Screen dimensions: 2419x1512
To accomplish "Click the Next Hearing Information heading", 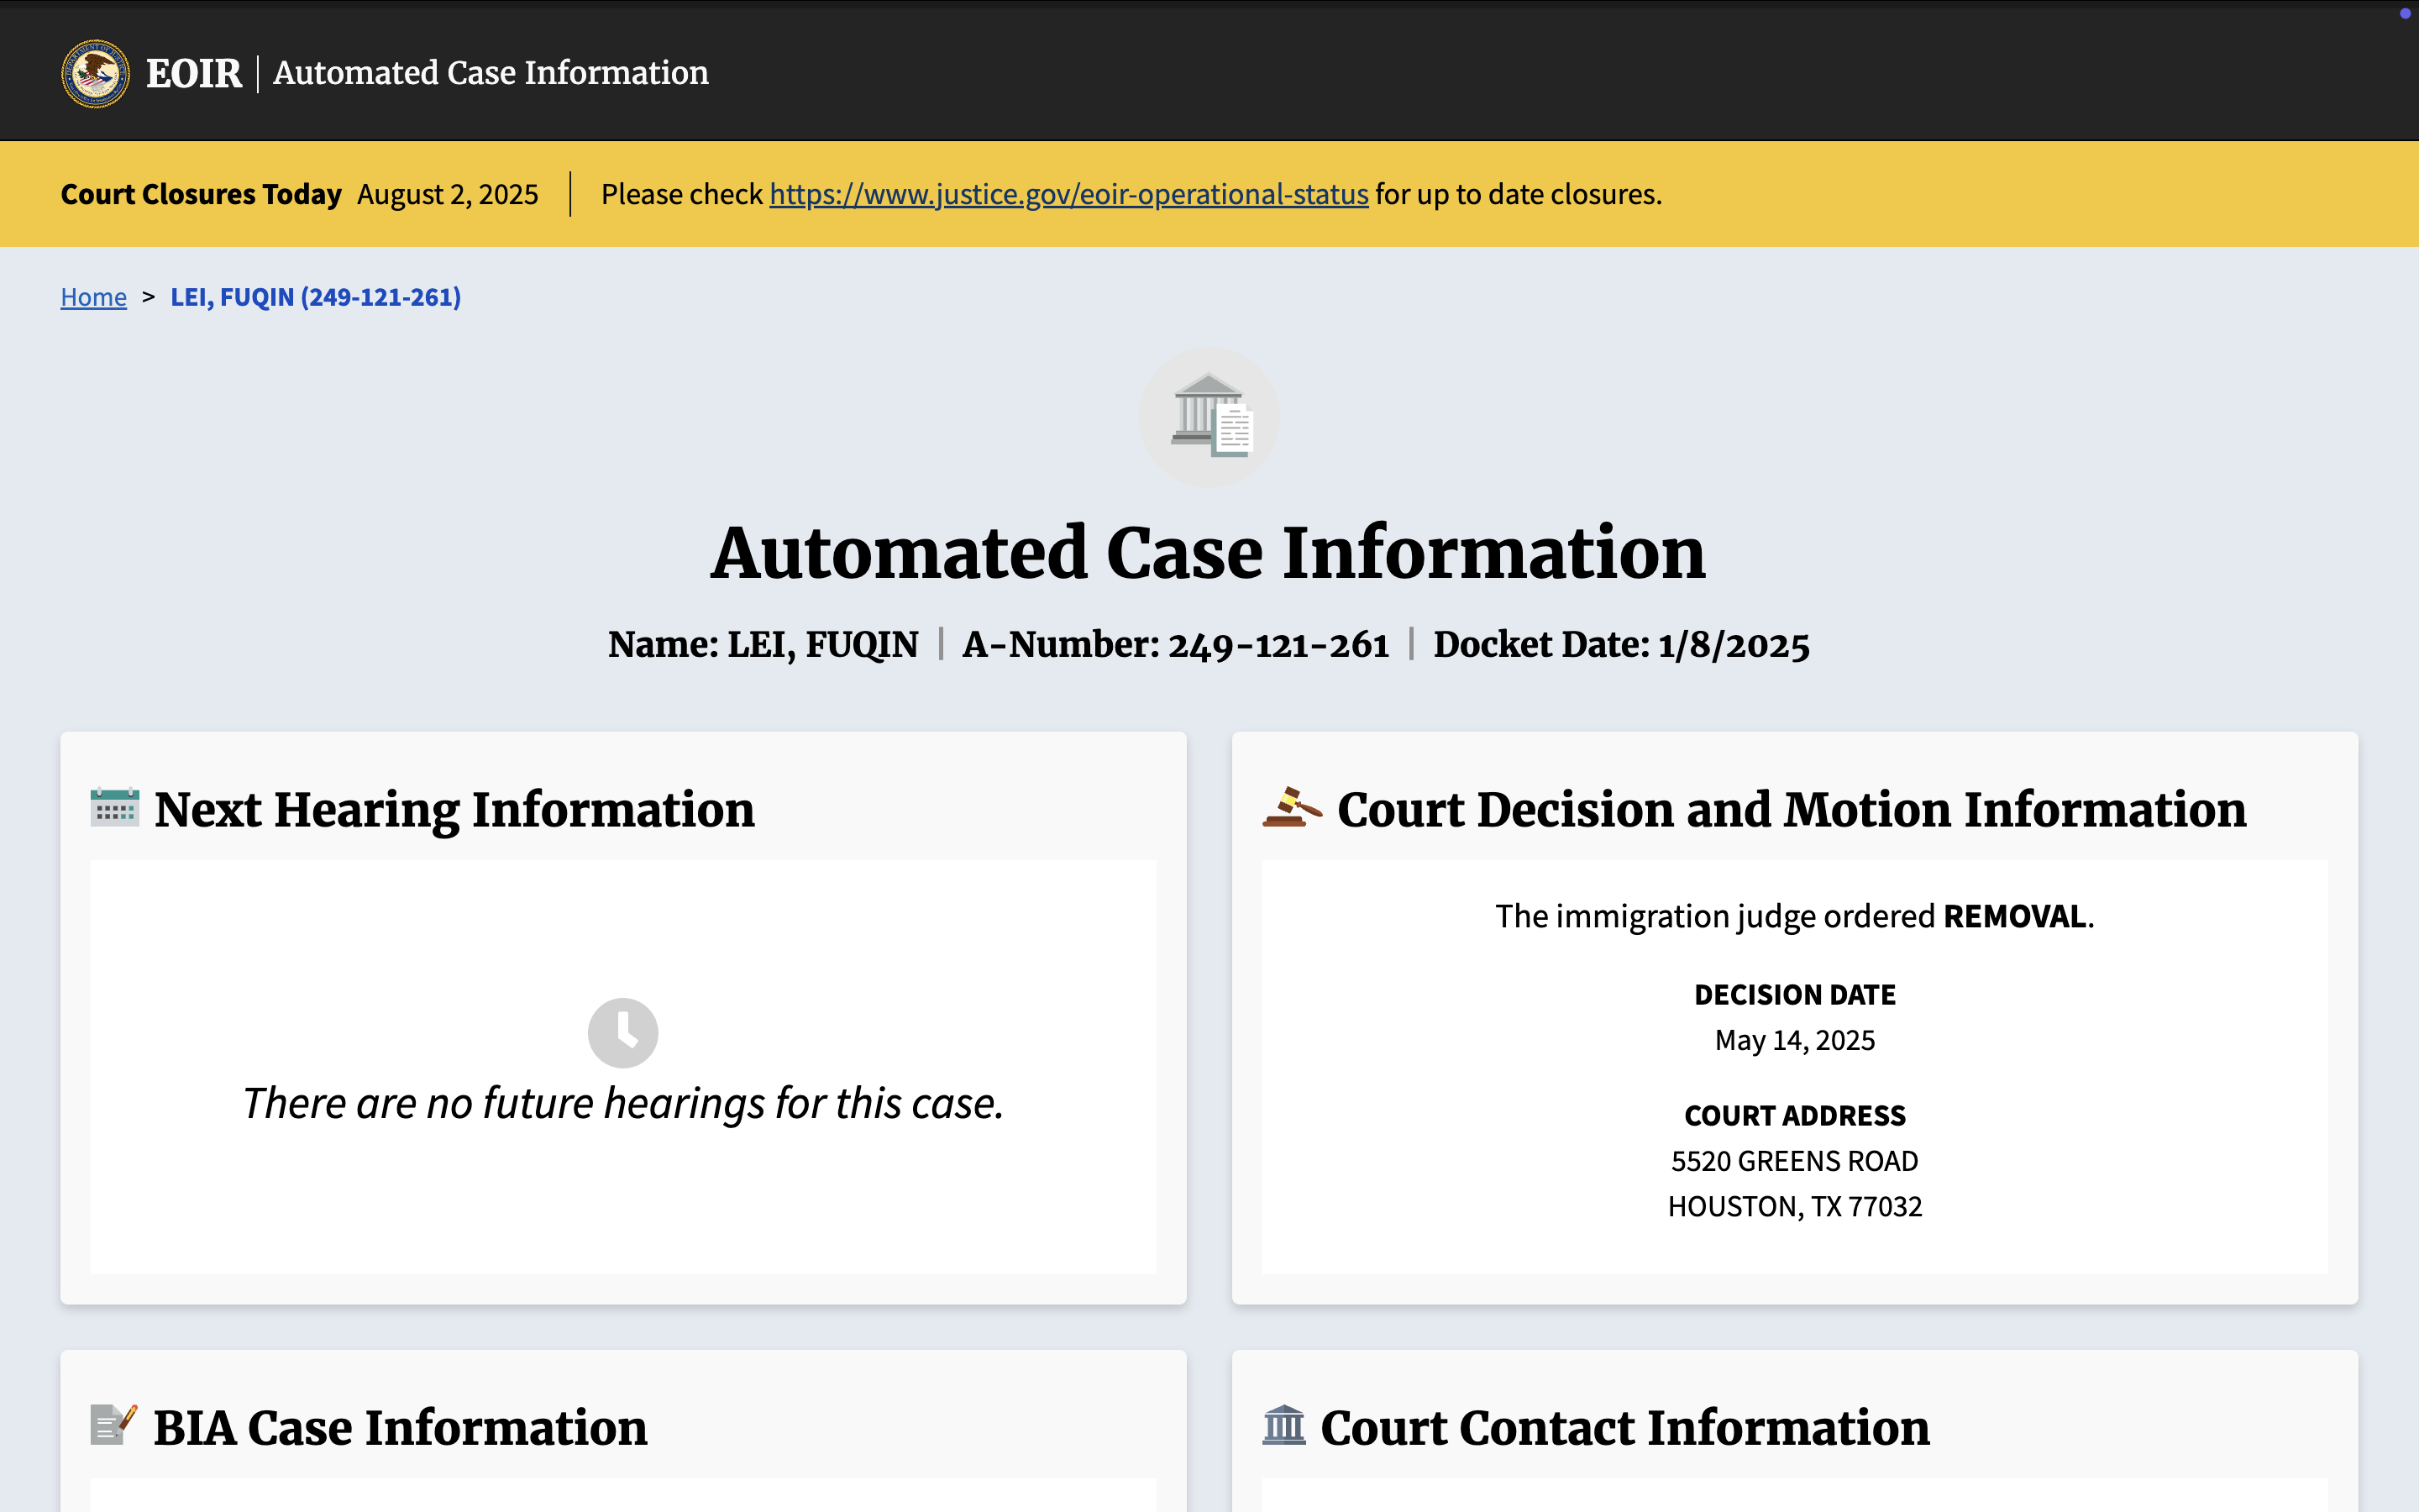I will (x=454, y=809).
